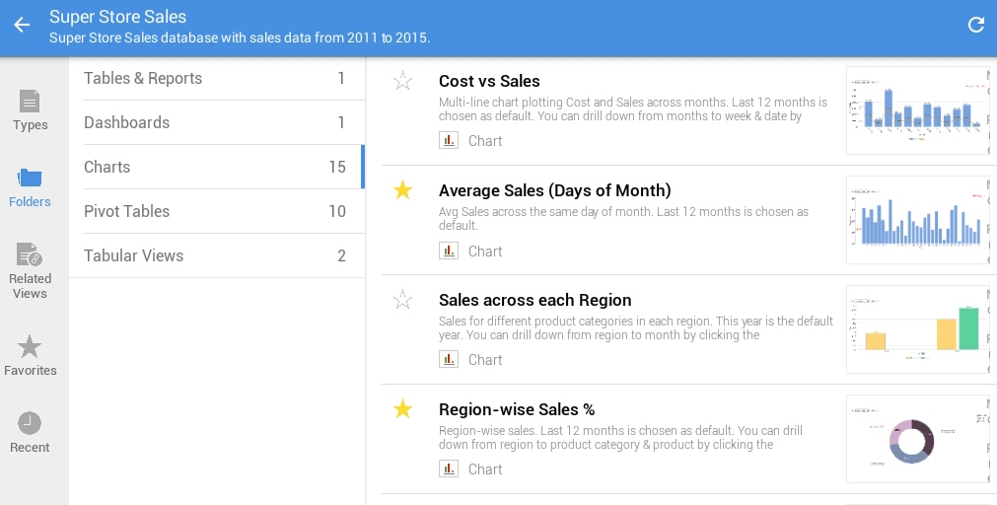997x505 pixels.
Task: Select the Dashboards folder
Action: (215, 122)
